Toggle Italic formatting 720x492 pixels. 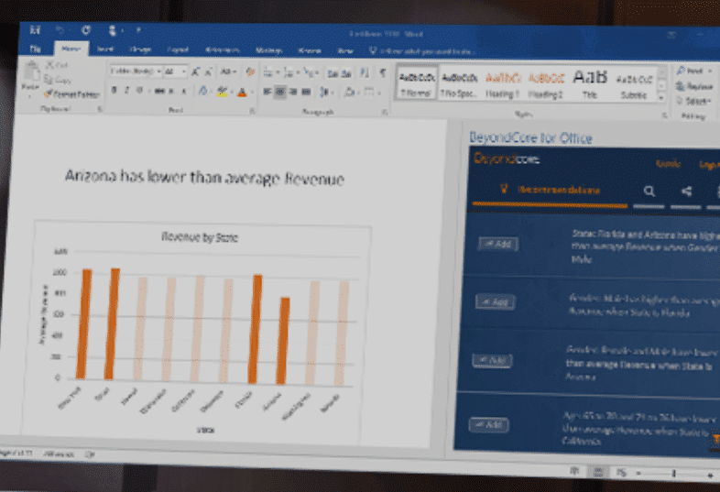[126, 91]
